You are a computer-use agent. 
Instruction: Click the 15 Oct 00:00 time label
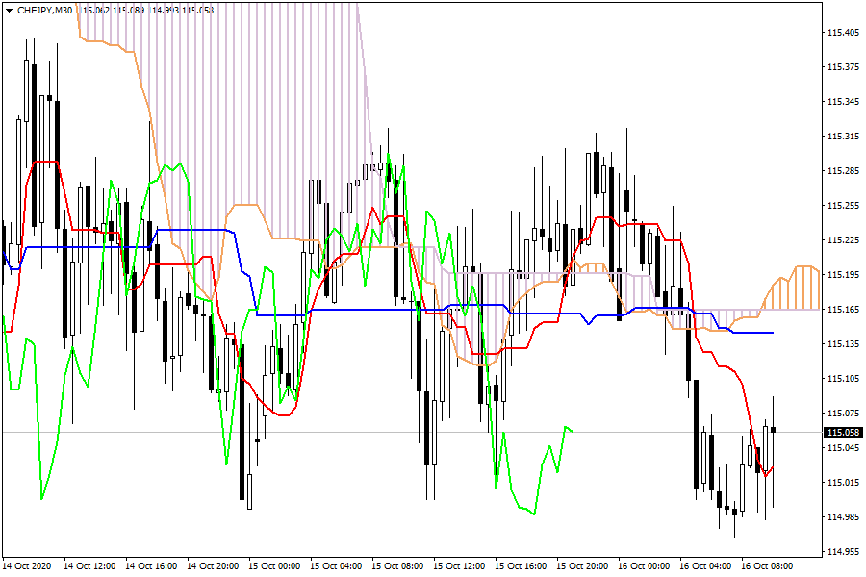click(274, 566)
